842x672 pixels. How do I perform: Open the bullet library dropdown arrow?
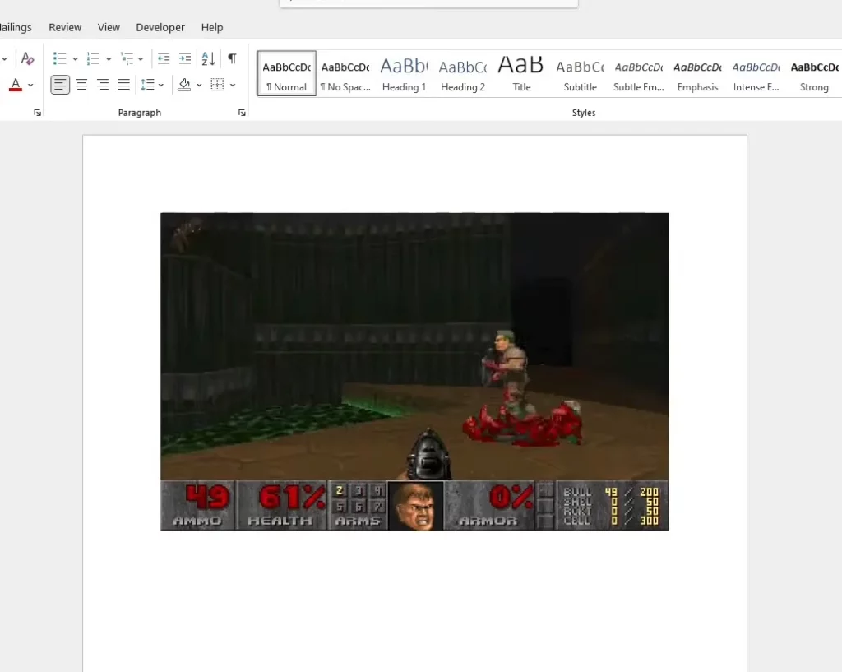(75, 58)
